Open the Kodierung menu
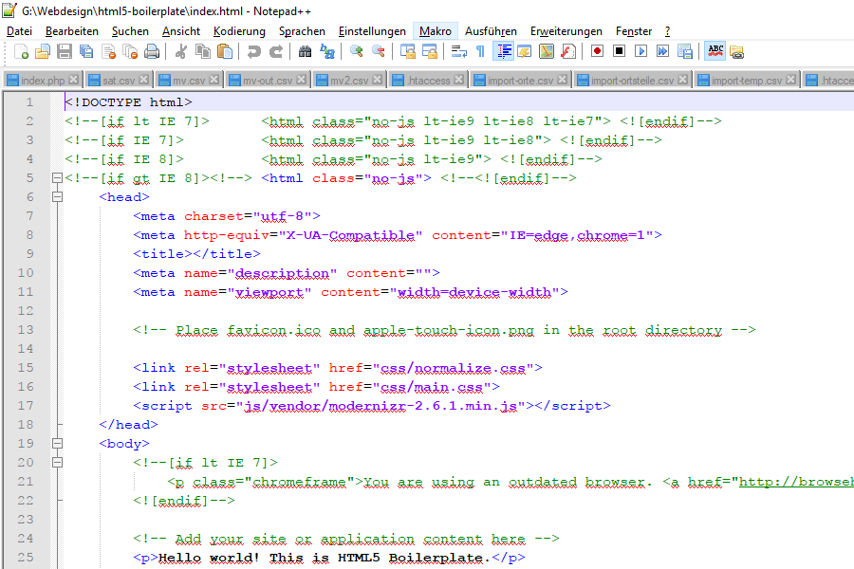This screenshot has height=569, width=854. [240, 31]
